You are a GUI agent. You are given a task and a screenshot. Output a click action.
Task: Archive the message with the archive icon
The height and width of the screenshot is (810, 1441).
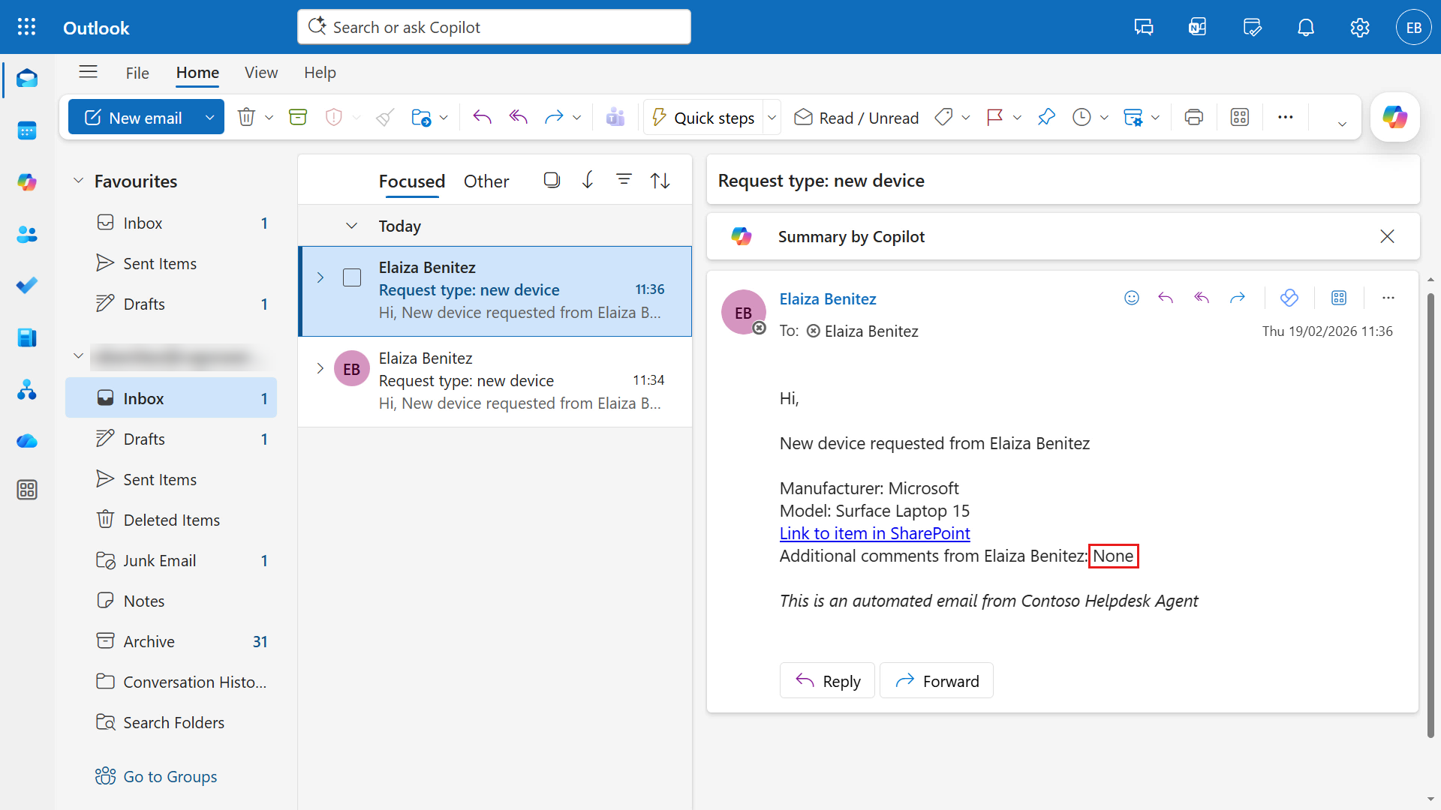click(297, 117)
